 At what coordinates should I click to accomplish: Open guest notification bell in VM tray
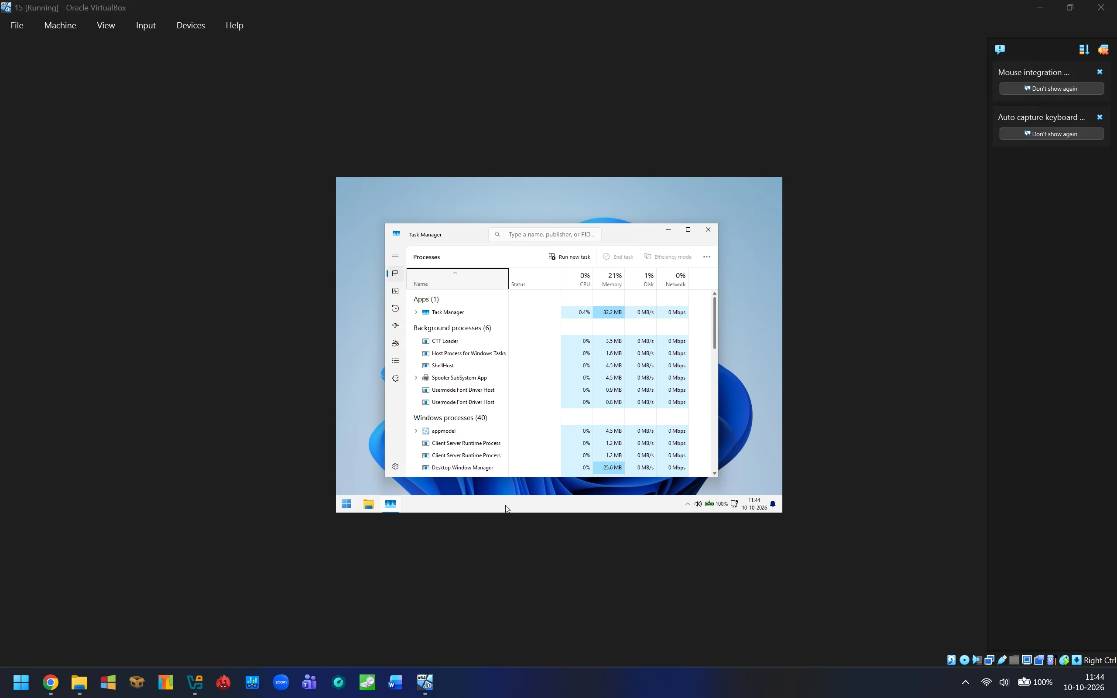773,504
